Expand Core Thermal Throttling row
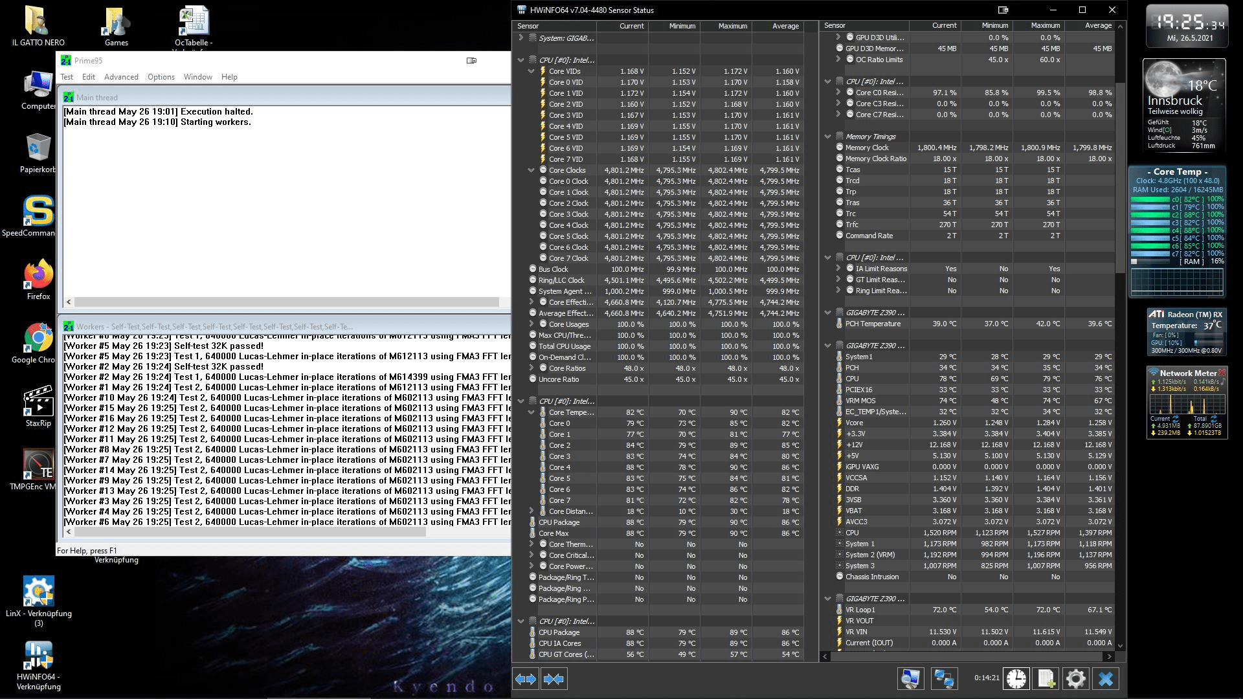 (x=532, y=544)
